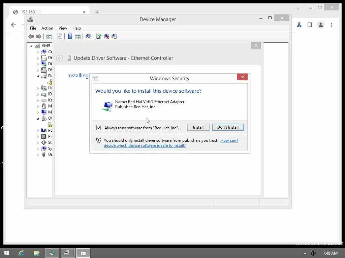Select the warning device under floppy controllers
This screenshot has height=258, width=345.
pos(50,82)
